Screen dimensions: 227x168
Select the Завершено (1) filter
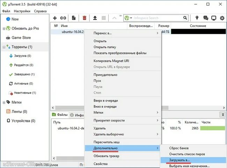[x=24, y=74]
